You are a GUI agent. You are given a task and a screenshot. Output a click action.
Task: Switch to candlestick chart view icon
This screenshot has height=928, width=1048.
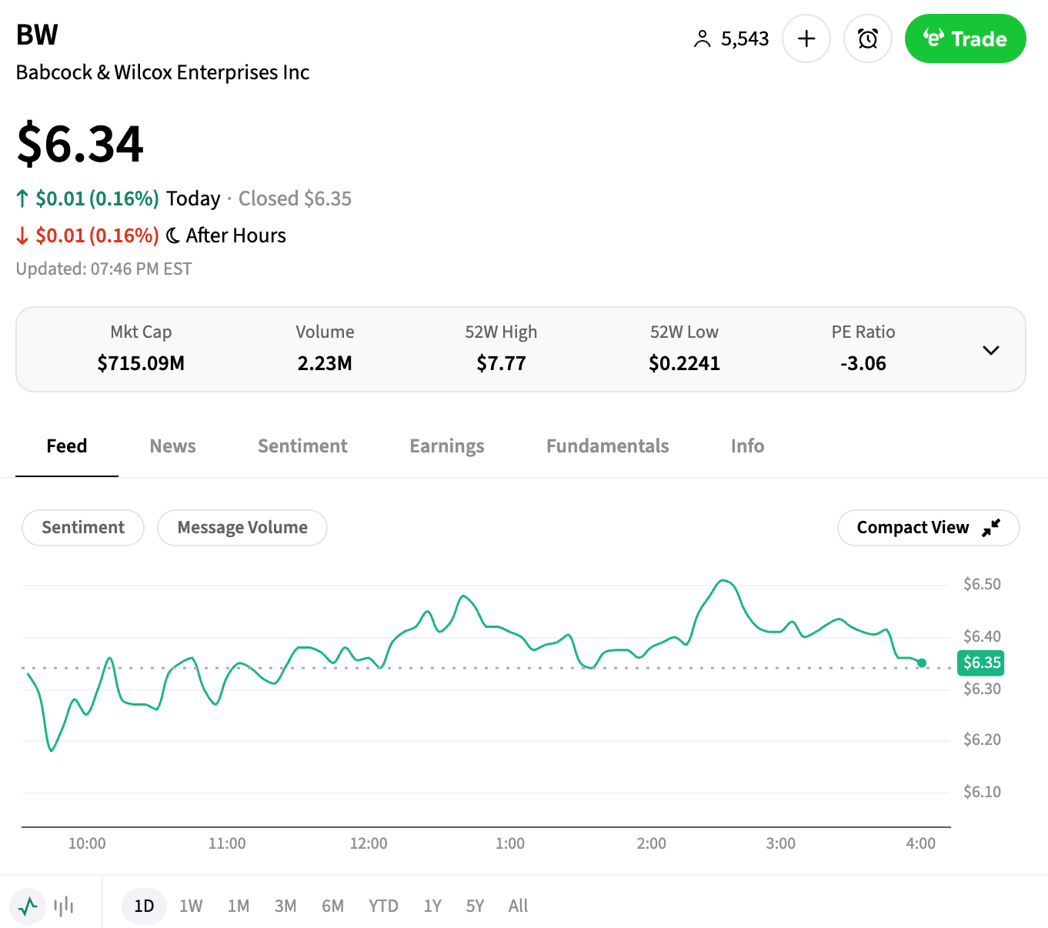[64, 906]
